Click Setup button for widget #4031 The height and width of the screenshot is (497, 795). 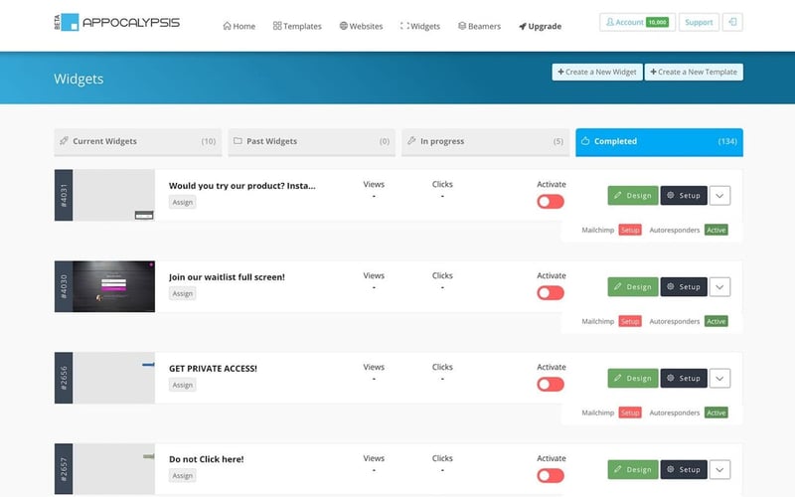coord(684,196)
